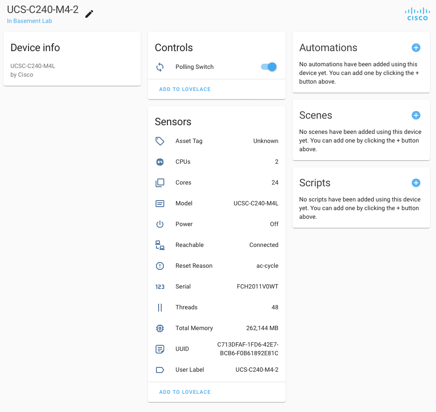
Task: Click the CPUs chip icon
Action: pyautogui.click(x=160, y=162)
